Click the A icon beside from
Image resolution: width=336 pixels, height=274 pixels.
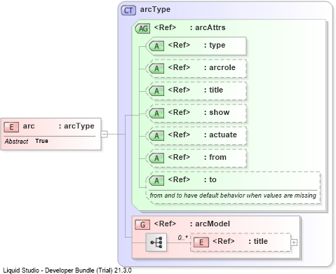tap(156, 158)
